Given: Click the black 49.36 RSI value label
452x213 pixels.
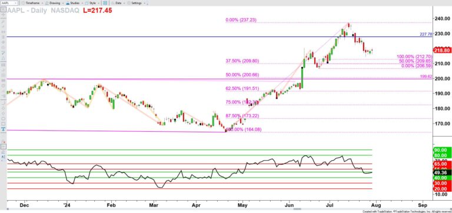Looking at the screenshot, I should (441, 172).
